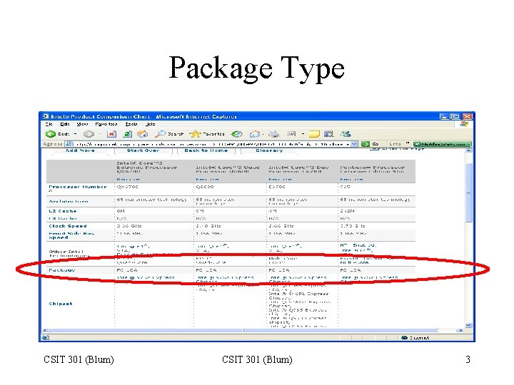514x385 pixels.
Task: Click Intel Core 2 Duo column header
Action: point(298,169)
